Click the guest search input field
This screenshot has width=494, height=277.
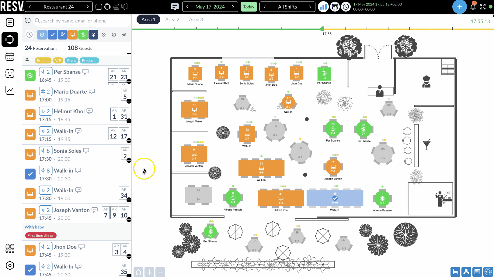82,20
